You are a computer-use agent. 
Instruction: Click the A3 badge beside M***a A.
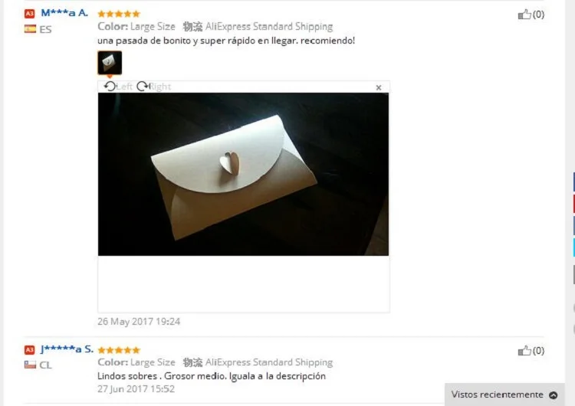[29, 14]
